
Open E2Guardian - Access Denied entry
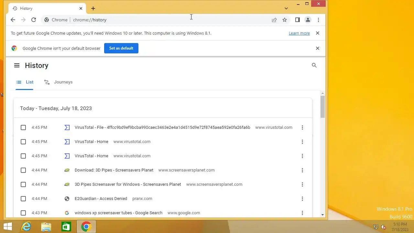click(x=101, y=199)
